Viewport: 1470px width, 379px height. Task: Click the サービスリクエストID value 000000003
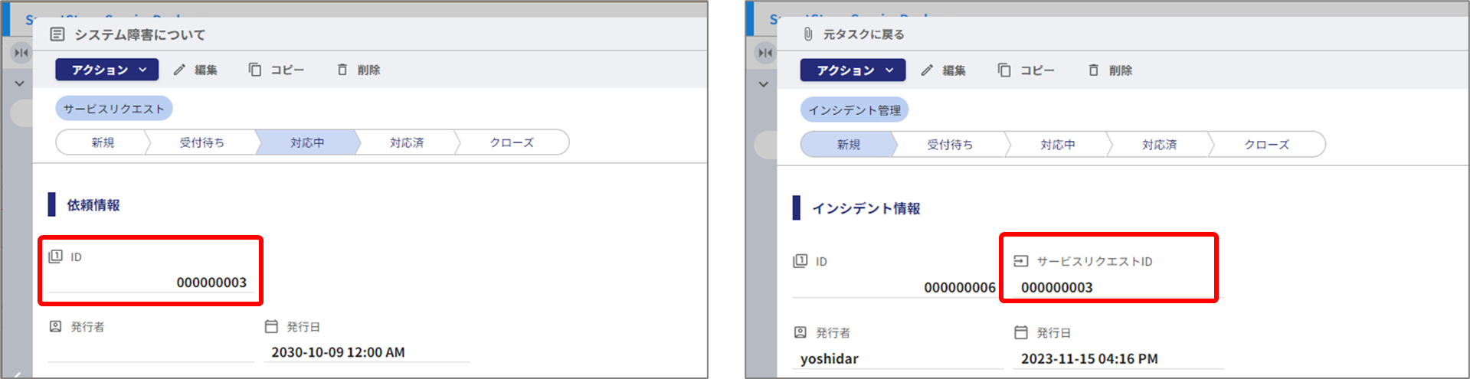(1056, 287)
